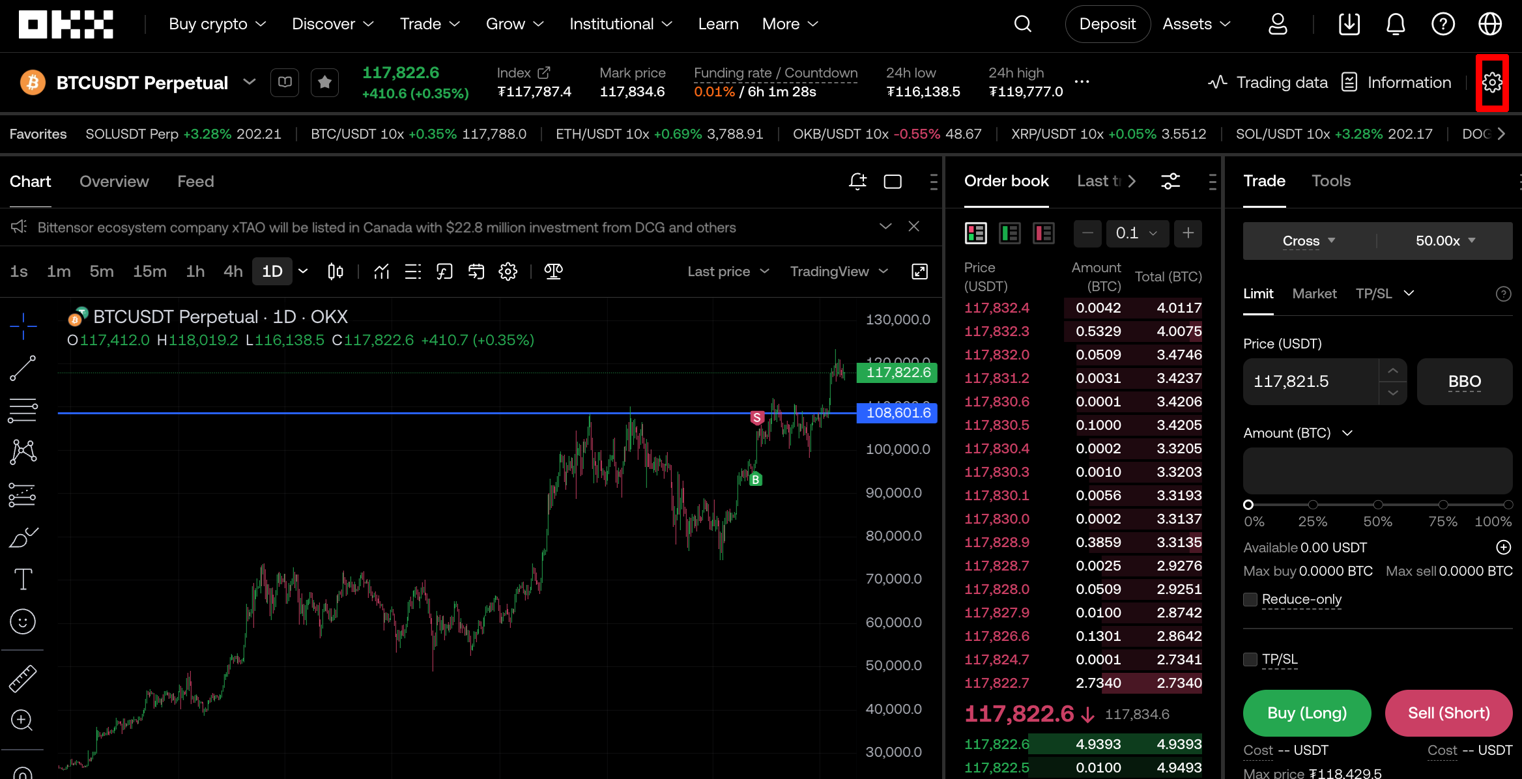Open the TradingView chart source dropdown
Viewport: 1522px width, 779px height.
point(839,272)
